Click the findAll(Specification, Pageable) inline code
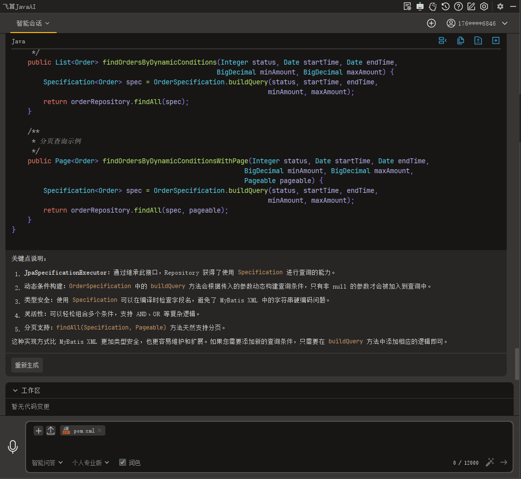Image resolution: width=521 pixels, height=479 pixels. click(x=111, y=328)
